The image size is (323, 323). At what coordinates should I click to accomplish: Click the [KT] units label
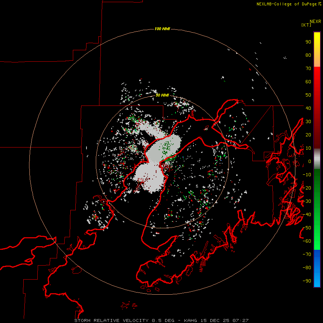pos(306,25)
